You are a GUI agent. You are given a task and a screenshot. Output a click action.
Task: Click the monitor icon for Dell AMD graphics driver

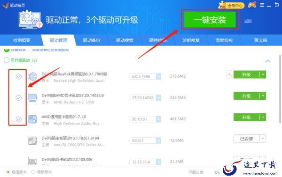click(x=32, y=98)
